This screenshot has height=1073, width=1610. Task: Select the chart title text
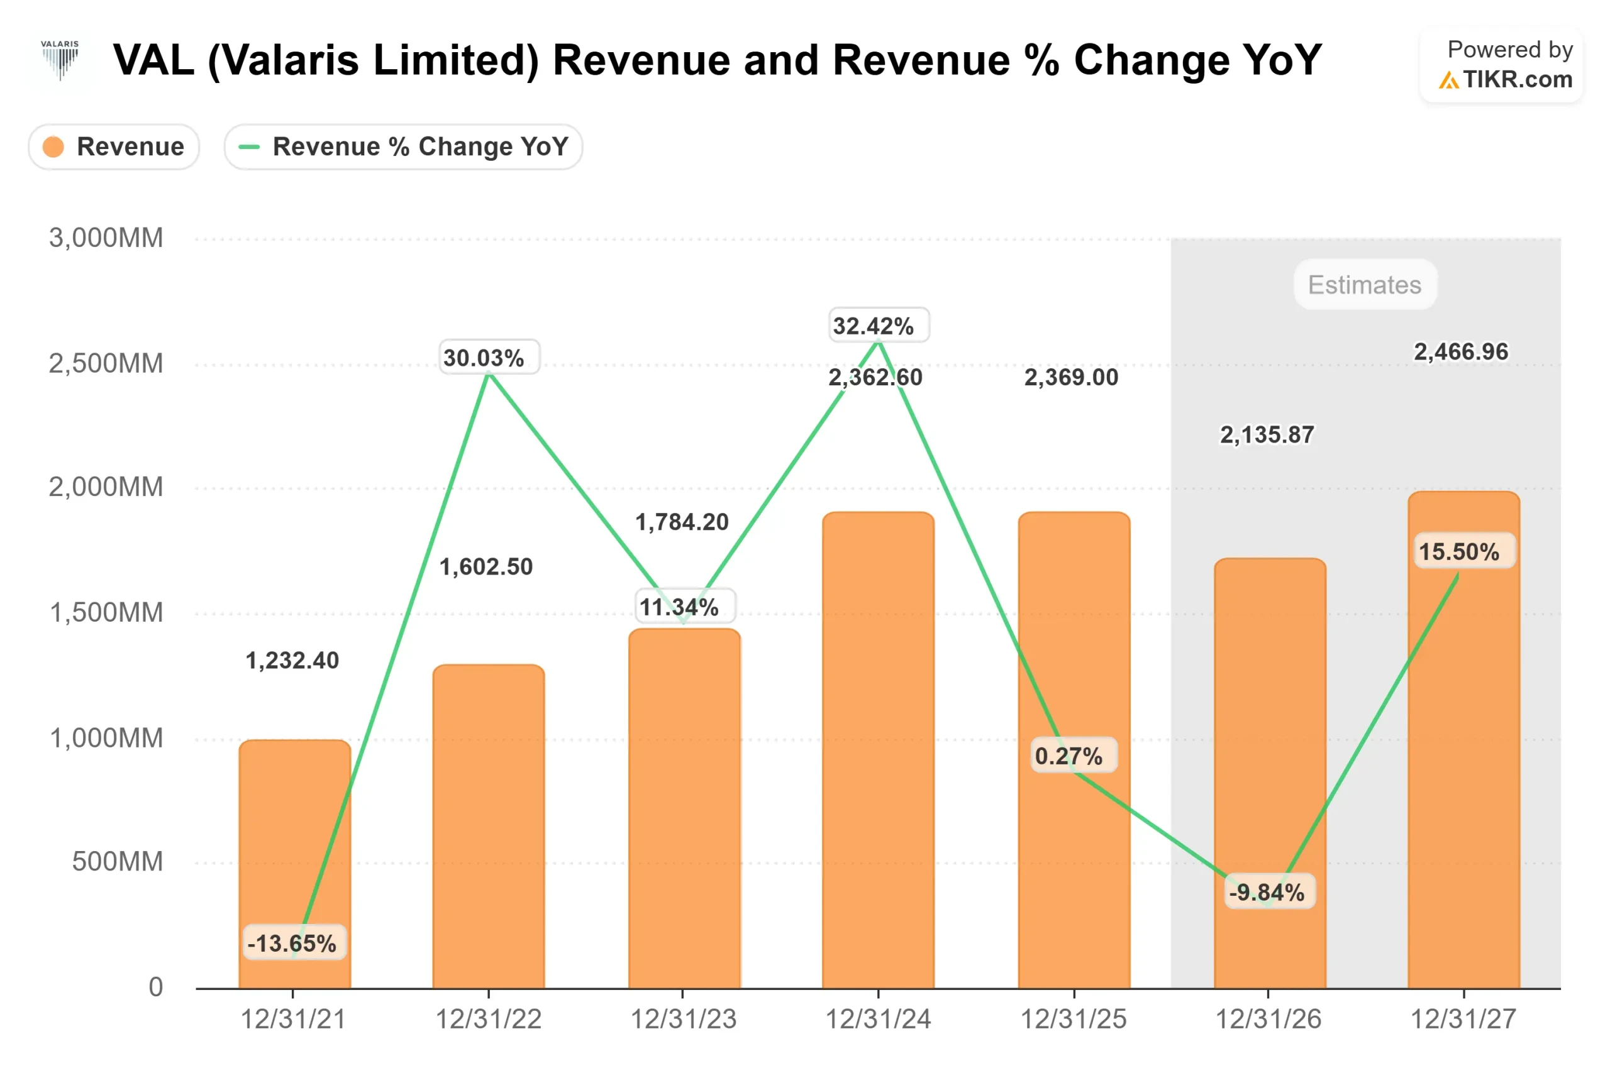(715, 60)
